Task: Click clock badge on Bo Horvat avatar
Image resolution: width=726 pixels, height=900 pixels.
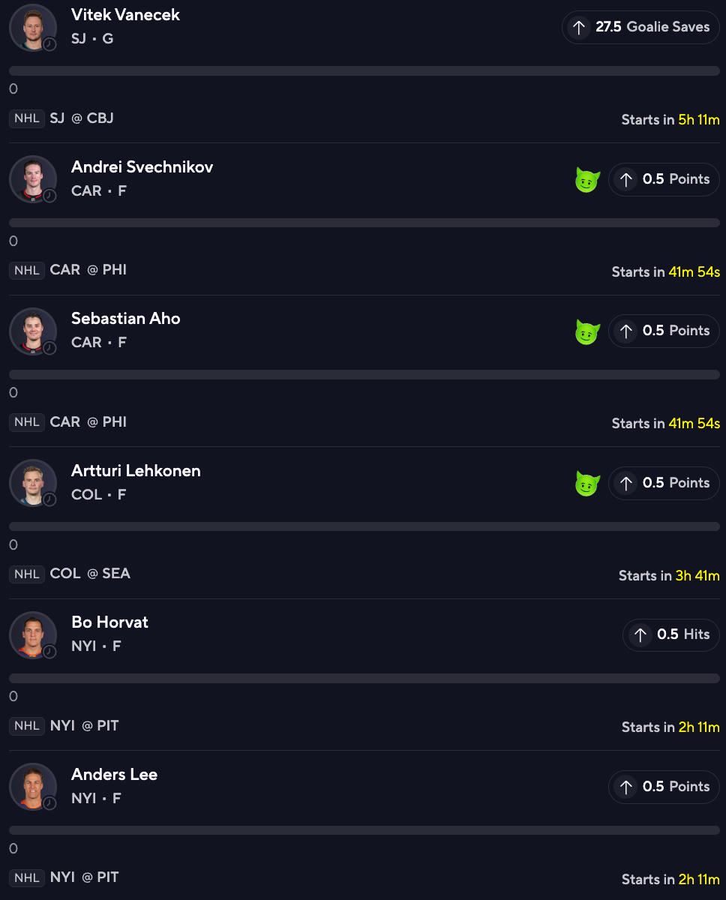Action: coord(49,652)
